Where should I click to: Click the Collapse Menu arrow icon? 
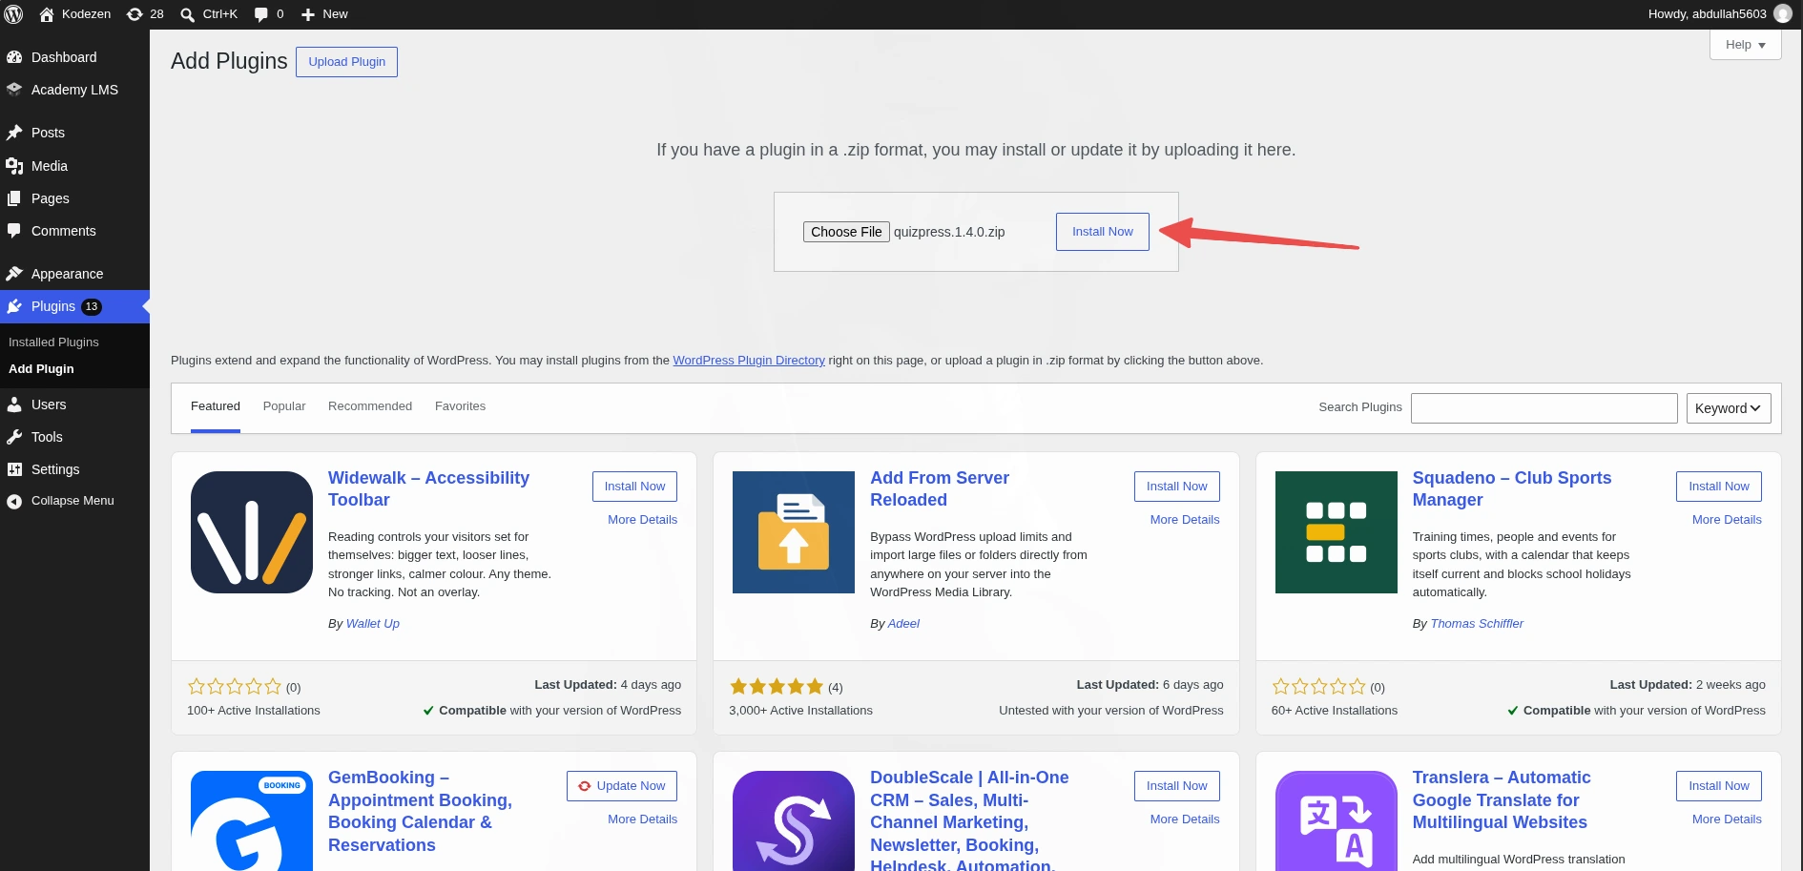(14, 501)
